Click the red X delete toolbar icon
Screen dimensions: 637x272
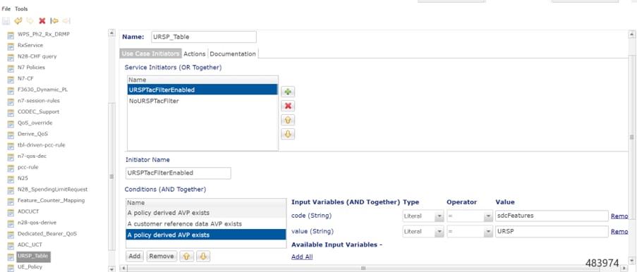[42, 20]
